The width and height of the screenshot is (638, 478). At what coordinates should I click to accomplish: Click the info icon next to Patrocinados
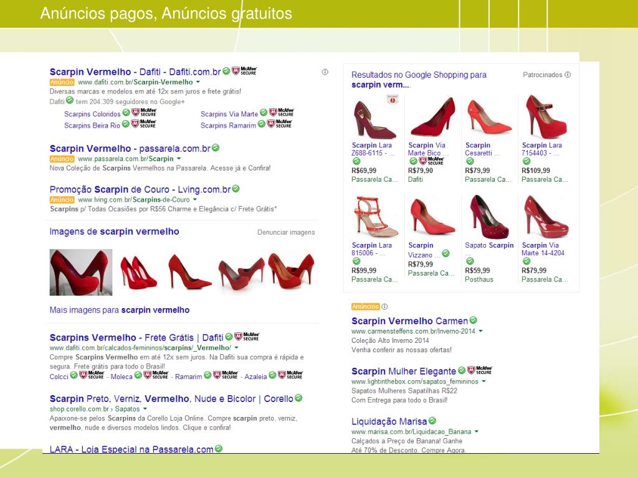[x=568, y=75]
